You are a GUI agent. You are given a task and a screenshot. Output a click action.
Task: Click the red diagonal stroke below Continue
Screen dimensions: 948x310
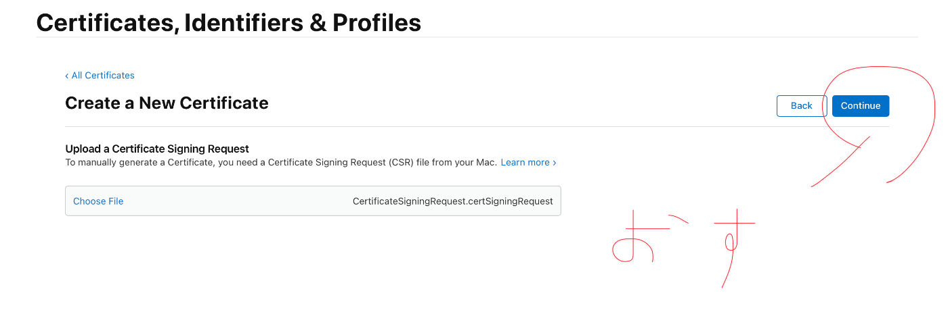(x=840, y=162)
